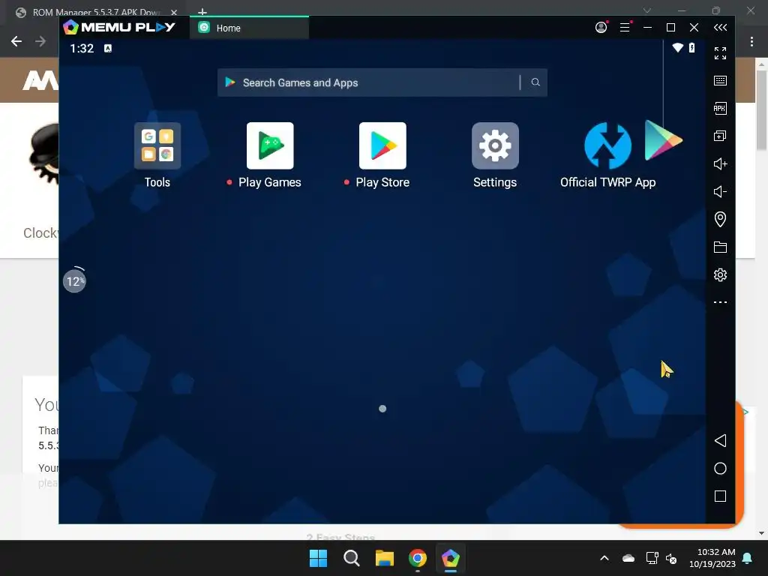
Task: Click the Android back triangle button
Action: coord(720,440)
